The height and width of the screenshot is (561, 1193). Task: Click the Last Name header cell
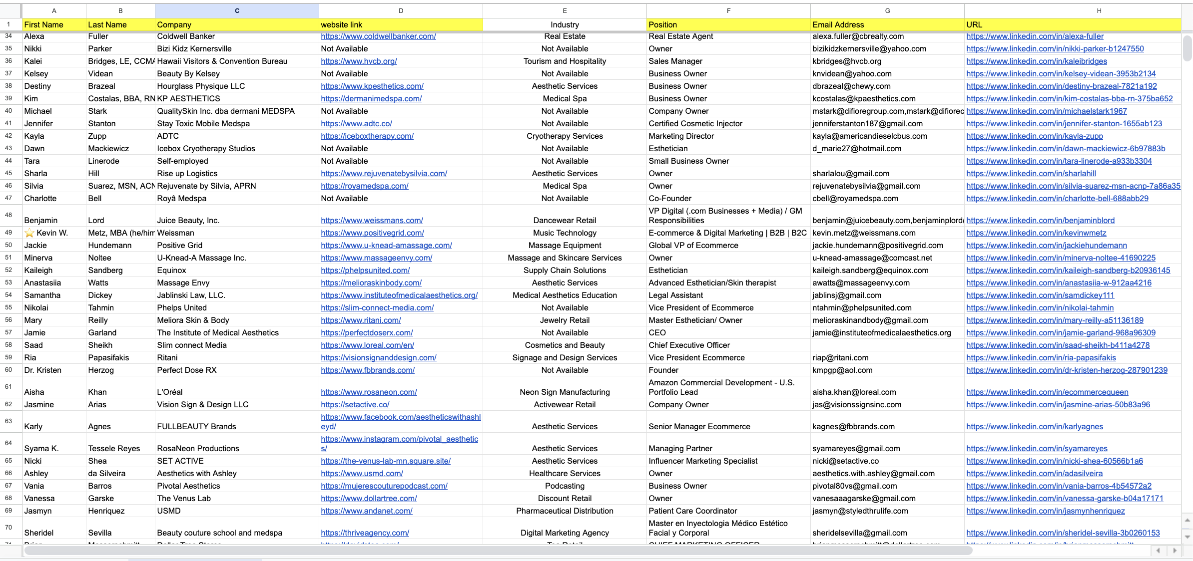[120, 24]
